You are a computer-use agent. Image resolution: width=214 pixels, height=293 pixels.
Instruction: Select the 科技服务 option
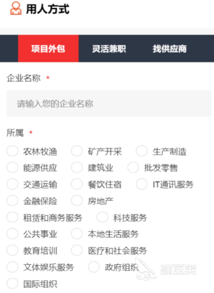click(x=102, y=217)
